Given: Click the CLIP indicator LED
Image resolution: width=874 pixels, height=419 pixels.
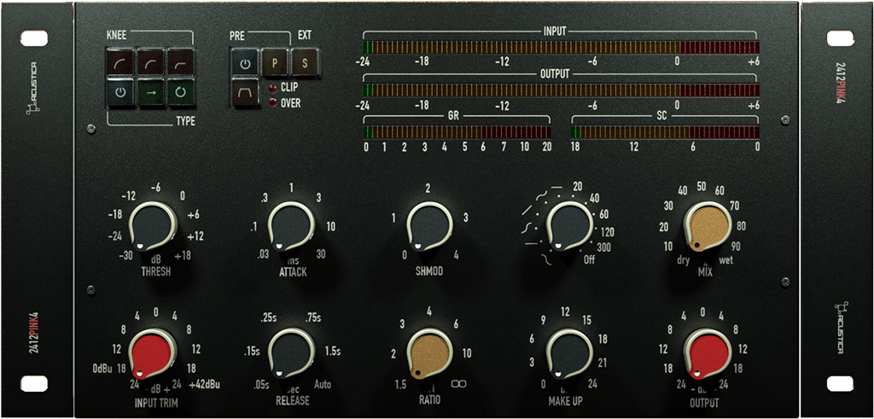Looking at the screenshot, I should tap(272, 88).
